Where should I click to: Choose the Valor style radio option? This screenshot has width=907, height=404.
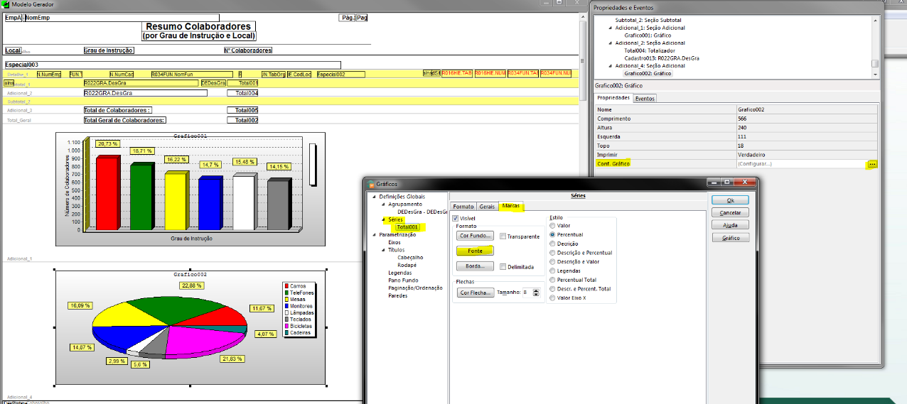click(552, 225)
